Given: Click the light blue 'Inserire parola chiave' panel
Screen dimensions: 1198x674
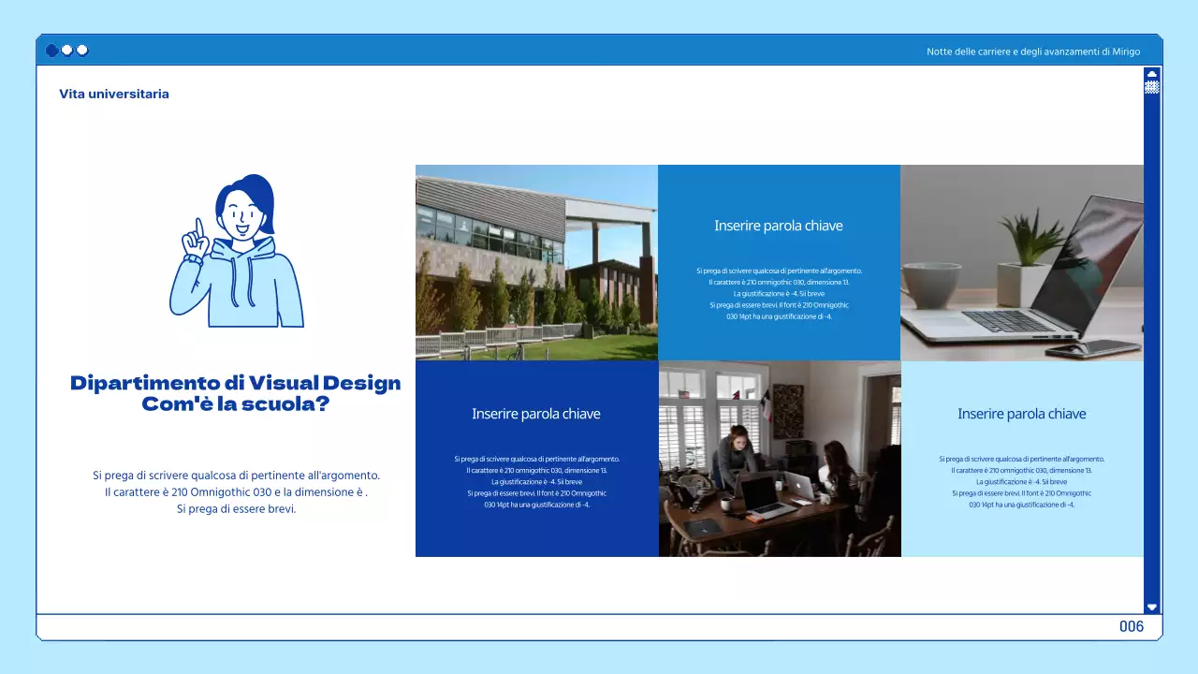Looking at the screenshot, I should tap(1021, 459).
